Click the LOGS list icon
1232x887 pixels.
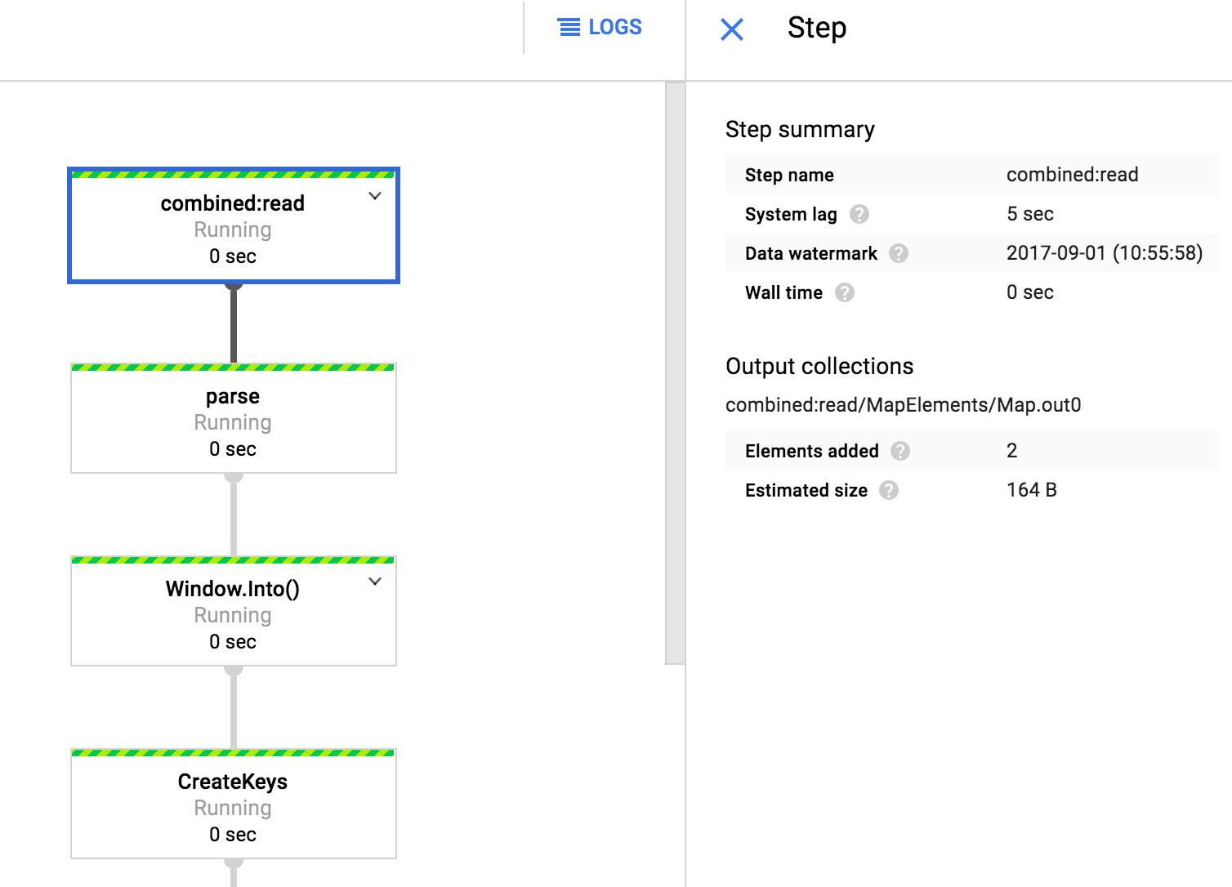[x=569, y=27]
